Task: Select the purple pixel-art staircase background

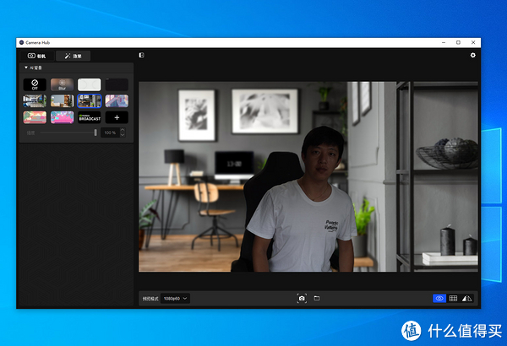Action: coord(117,100)
